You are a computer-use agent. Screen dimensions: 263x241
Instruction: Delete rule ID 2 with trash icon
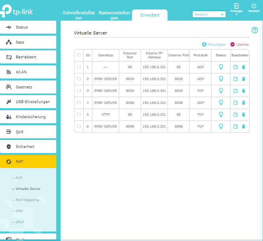244,79
